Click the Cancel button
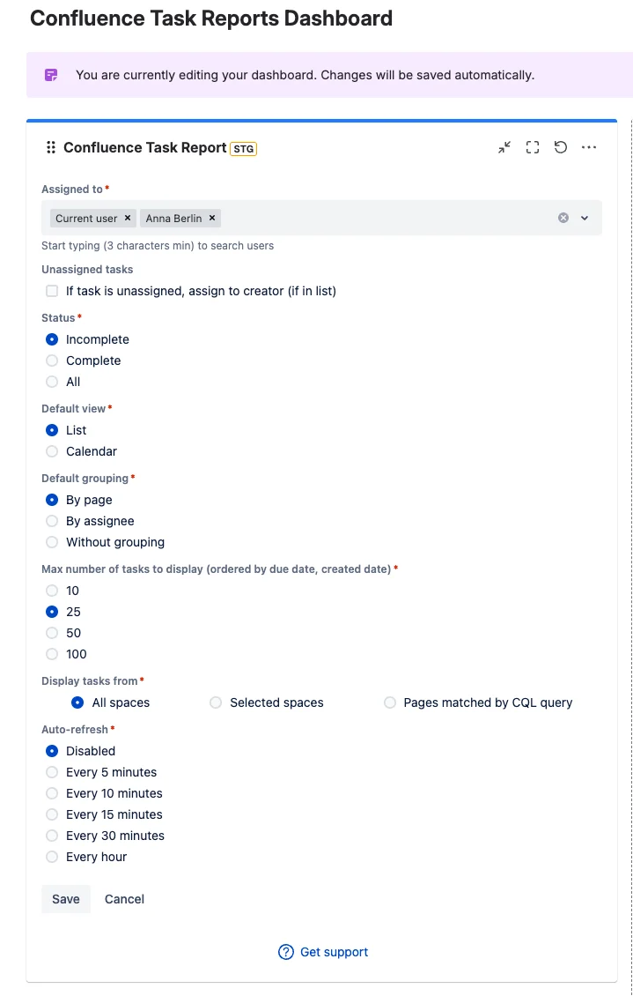Viewport: 633px width, 996px height. click(x=124, y=899)
